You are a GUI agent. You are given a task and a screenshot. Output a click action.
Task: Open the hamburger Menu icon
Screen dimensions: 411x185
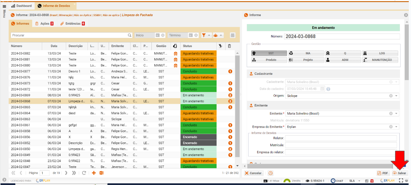point(4,6)
